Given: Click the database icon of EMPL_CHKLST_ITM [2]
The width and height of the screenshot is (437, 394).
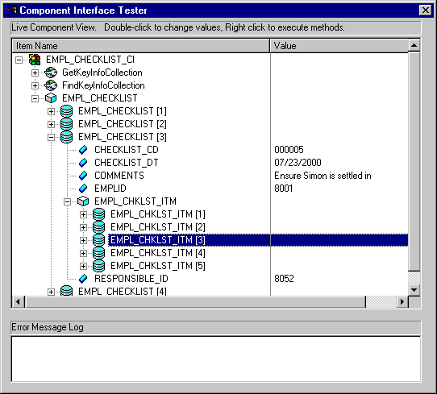Looking at the screenshot, I should point(99,227).
